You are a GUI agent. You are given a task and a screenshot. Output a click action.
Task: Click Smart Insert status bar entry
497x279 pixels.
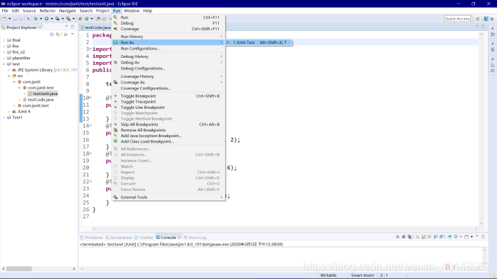[362, 275]
